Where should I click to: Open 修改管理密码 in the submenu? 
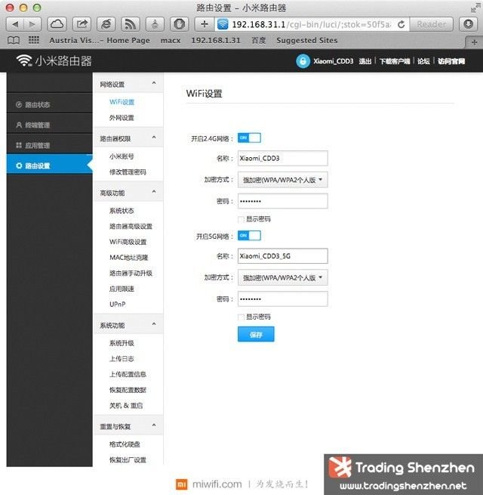pos(128,172)
